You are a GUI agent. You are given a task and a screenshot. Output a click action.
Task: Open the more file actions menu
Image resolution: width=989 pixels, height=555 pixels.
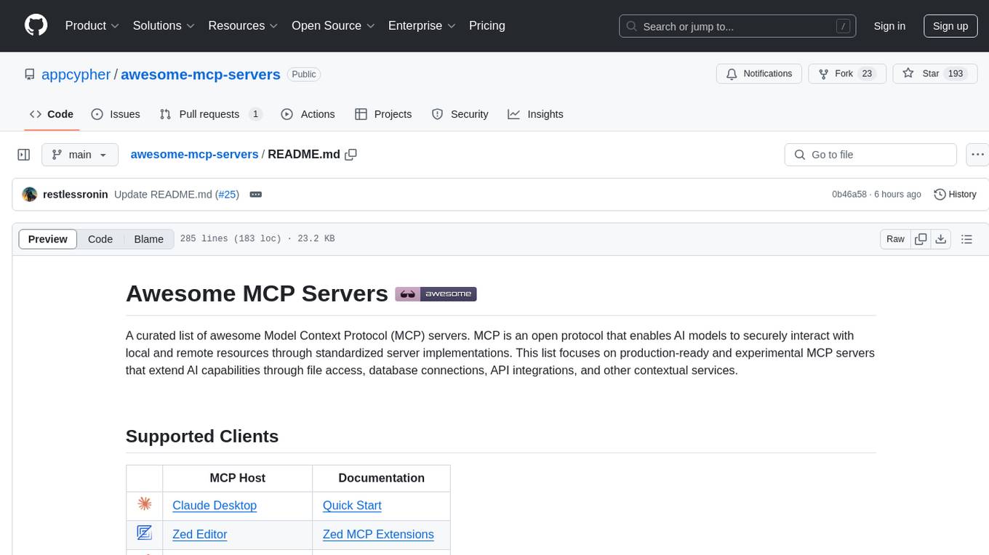[x=978, y=155]
